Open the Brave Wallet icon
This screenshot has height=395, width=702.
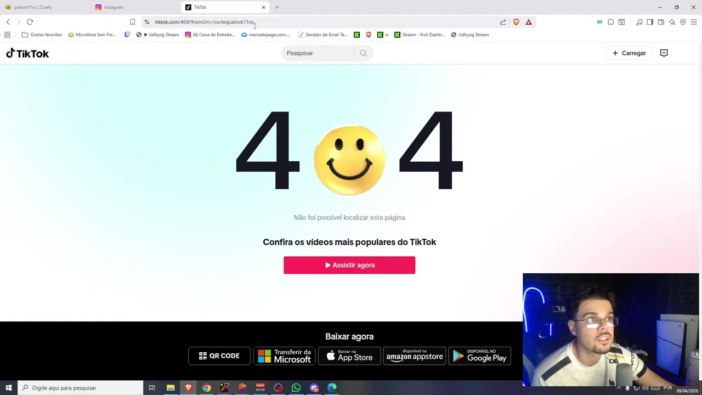point(661,22)
